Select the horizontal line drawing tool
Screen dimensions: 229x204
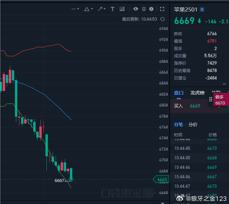point(74,9)
